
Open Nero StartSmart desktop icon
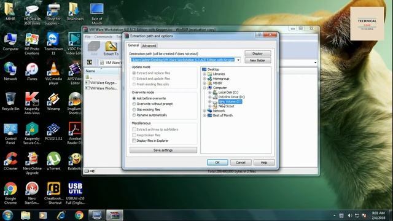(x=32, y=193)
